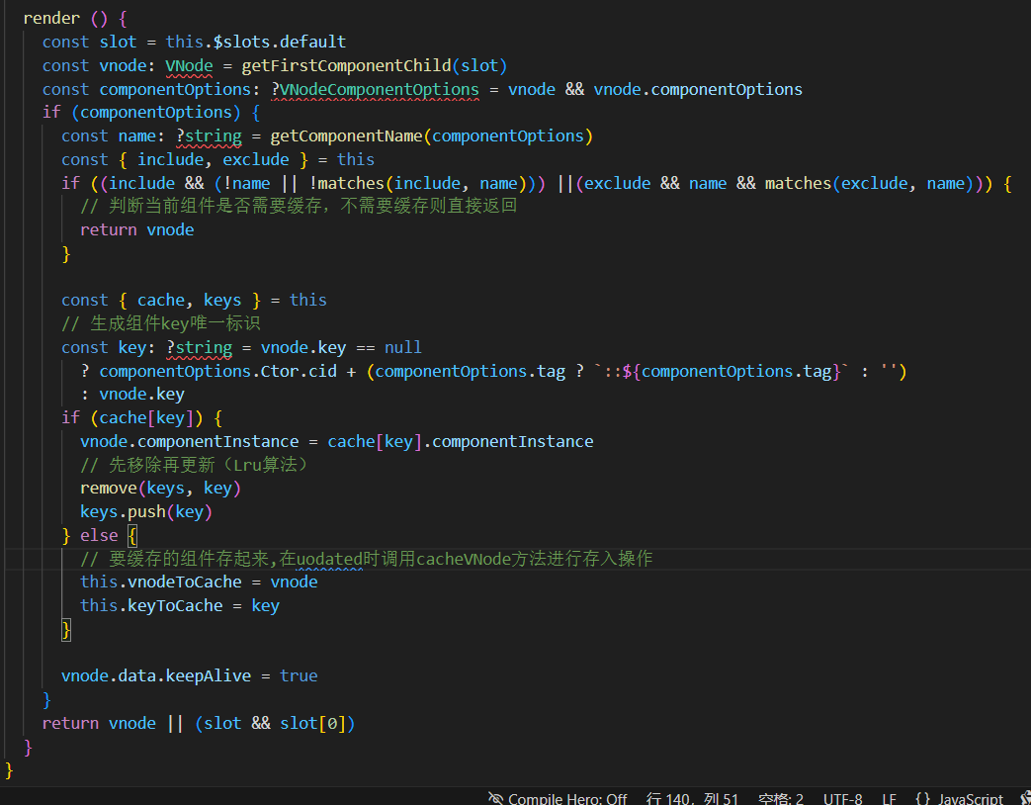Click the this.vnodeToCache assignment
The width and height of the screenshot is (1031, 805).
[160, 581]
